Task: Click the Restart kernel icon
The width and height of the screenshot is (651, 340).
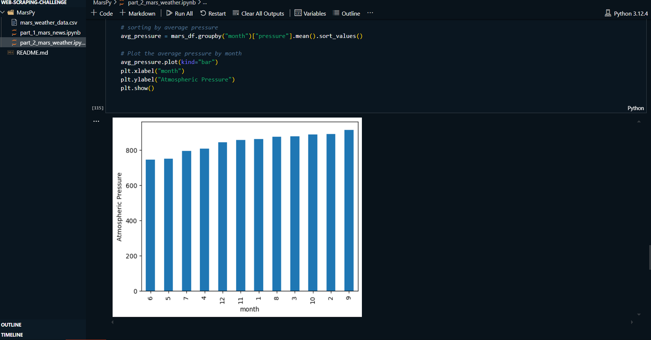Action: [203, 13]
